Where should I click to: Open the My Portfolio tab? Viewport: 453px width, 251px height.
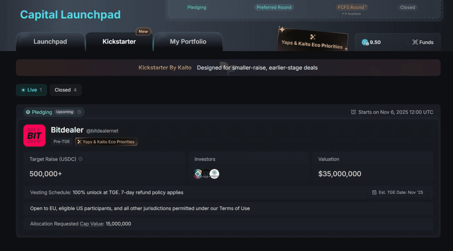(x=188, y=42)
